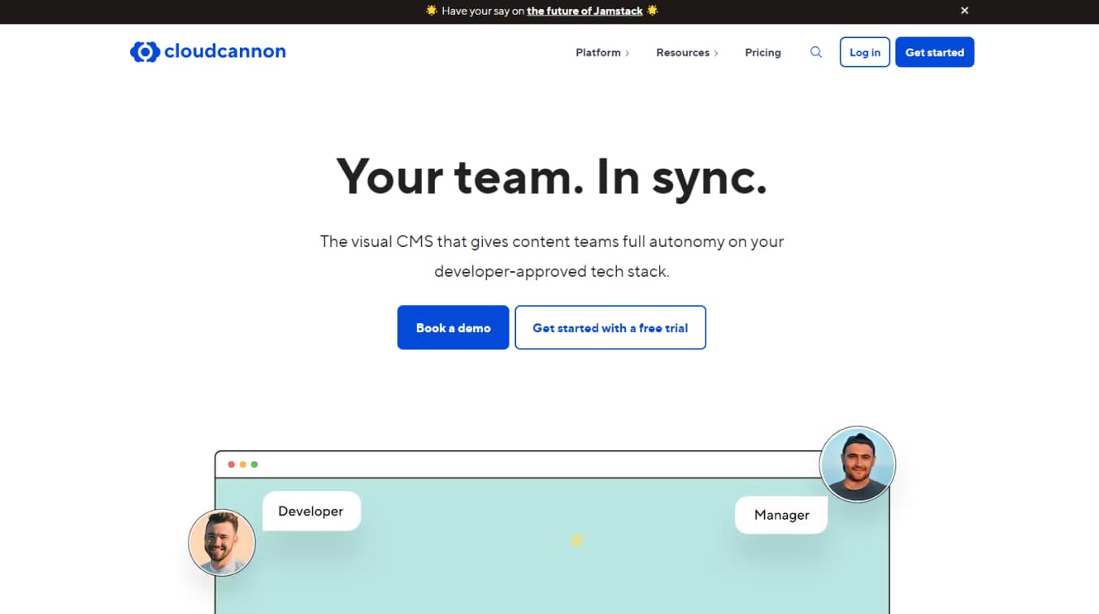Open the Pricing menu item

pos(762,52)
